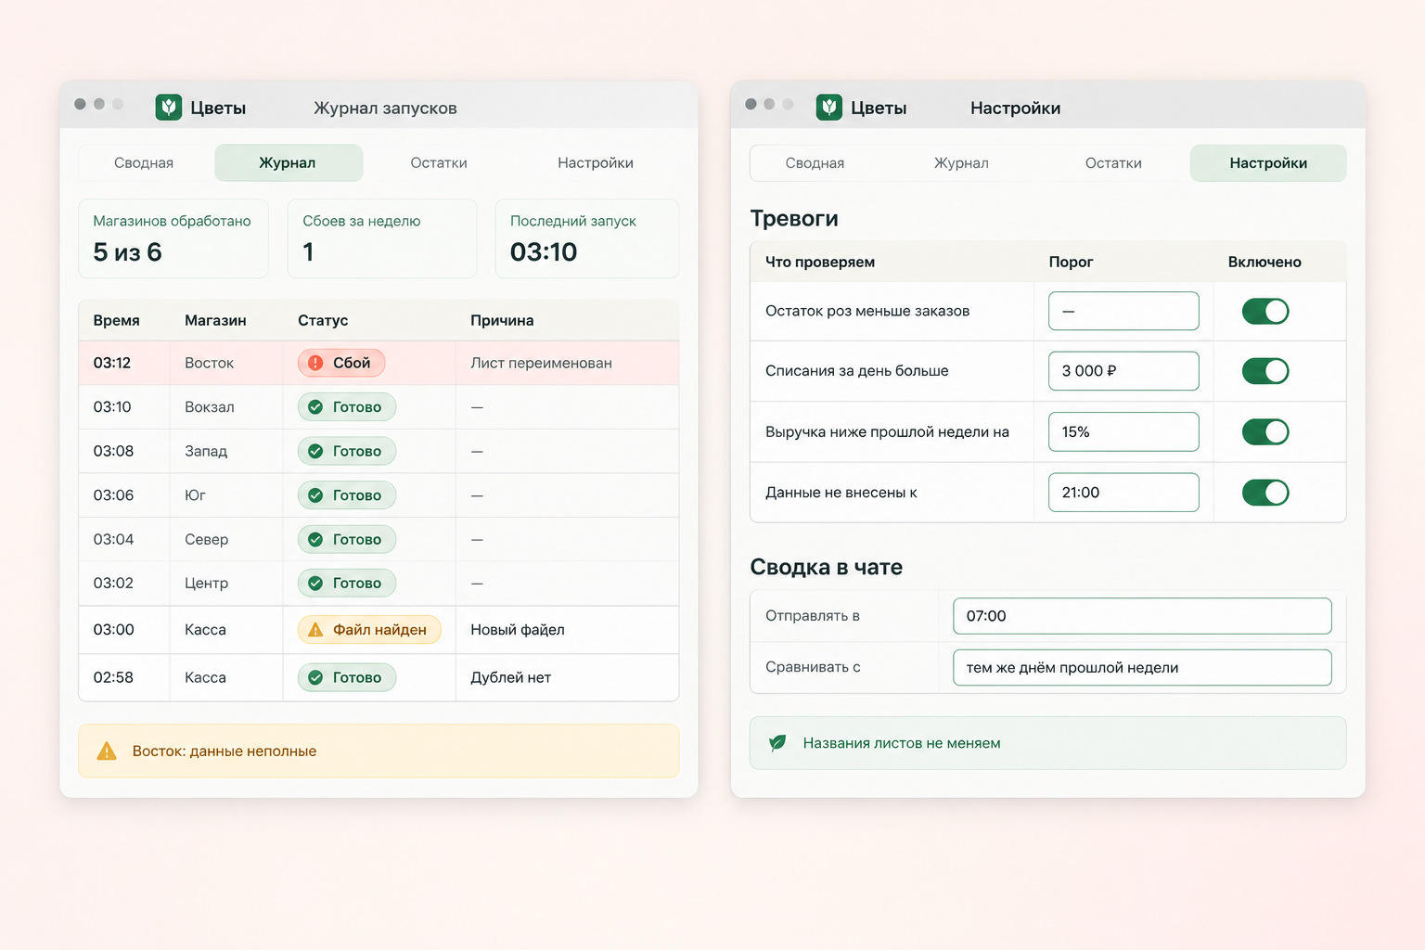
Task: Select Журнал tab in Журнал запусков window
Action: pos(289,163)
